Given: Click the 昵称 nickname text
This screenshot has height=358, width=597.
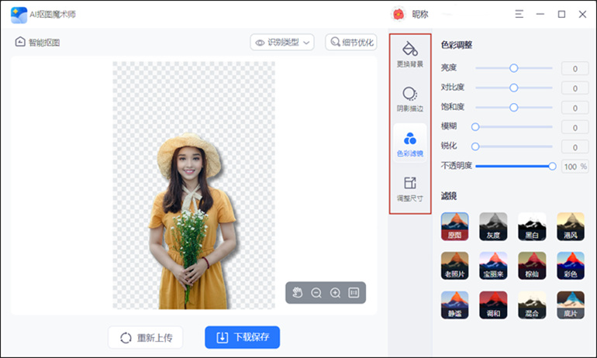Looking at the screenshot, I should (420, 15).
